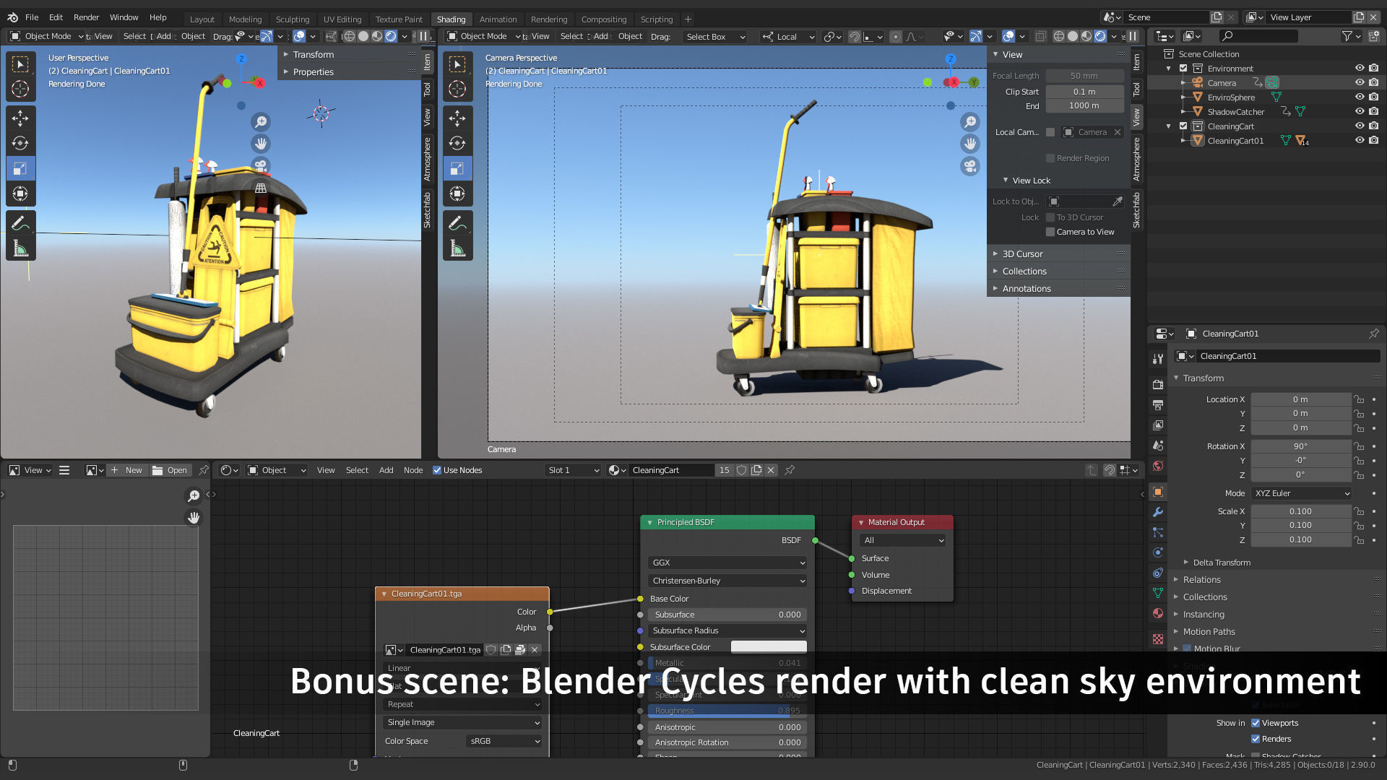The image size is (1387, 780).
Task: Select the Measure tool in the camera viewport
Action: click(x=457, y=248)
